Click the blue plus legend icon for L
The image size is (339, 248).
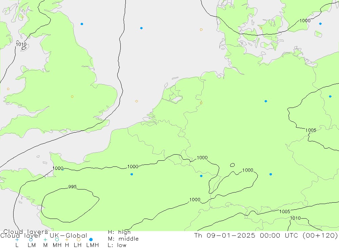point(17,240)
